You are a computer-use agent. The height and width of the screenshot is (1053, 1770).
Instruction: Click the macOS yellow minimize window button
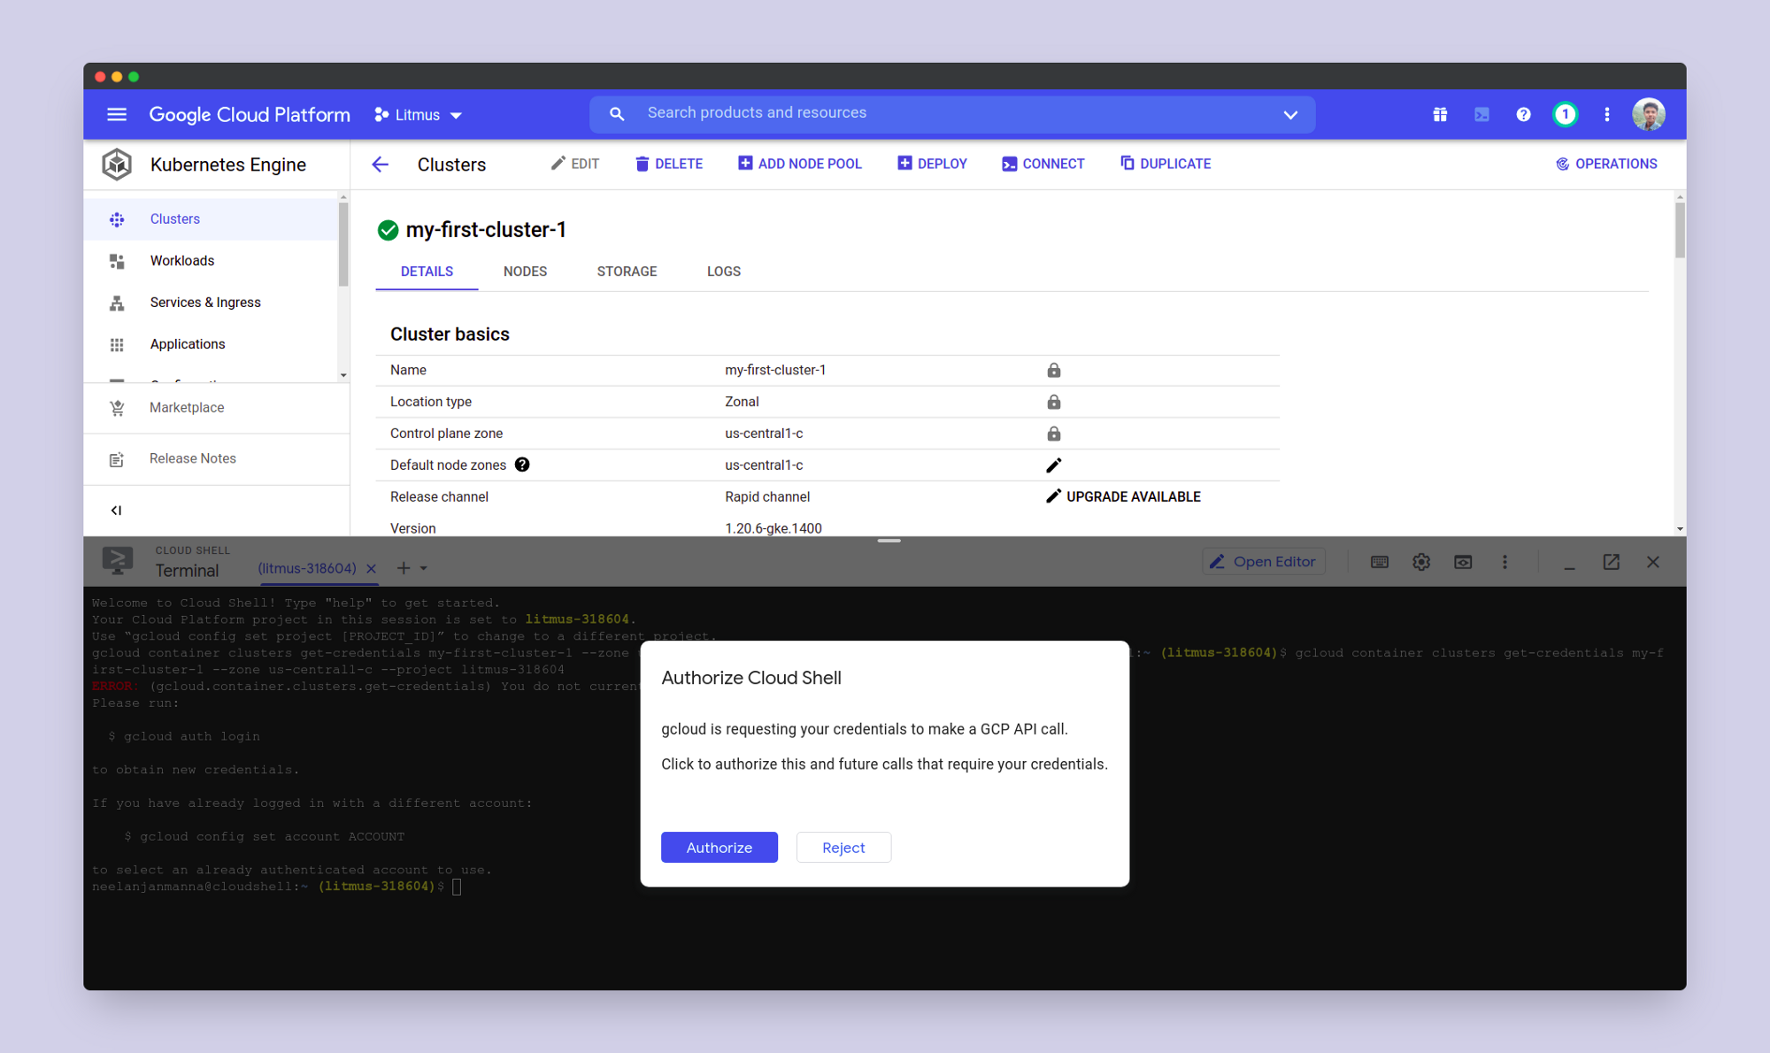coord(117,77)
